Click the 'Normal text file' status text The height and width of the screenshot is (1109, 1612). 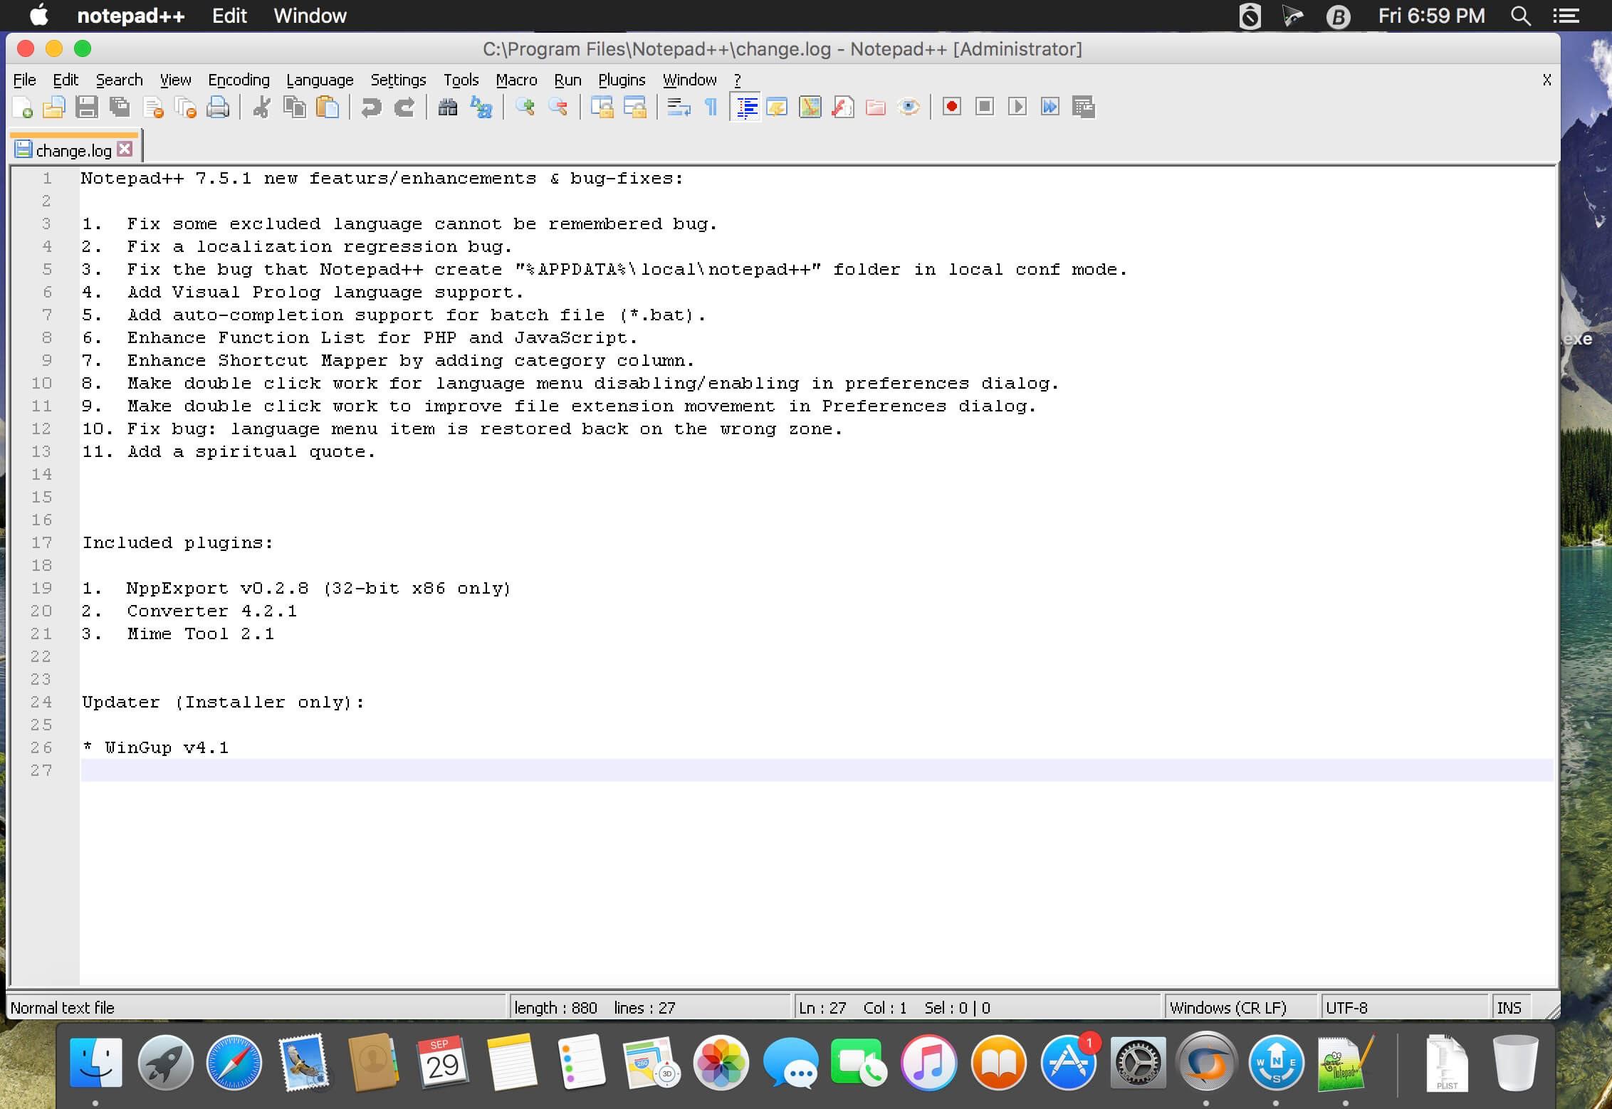pyautogui.click(x=63, y=1007)
